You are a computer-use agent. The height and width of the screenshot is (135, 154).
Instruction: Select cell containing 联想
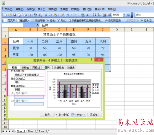point(16,48)
